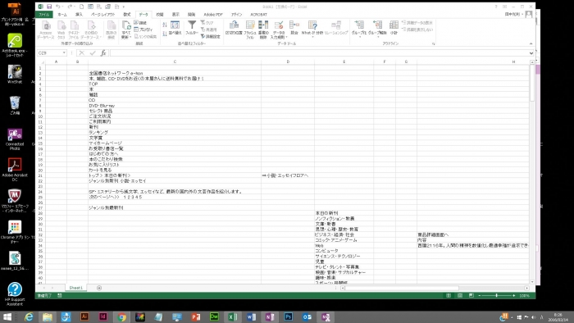
Task: Open Photoshop from the taskbar
Action: (288, 316)
